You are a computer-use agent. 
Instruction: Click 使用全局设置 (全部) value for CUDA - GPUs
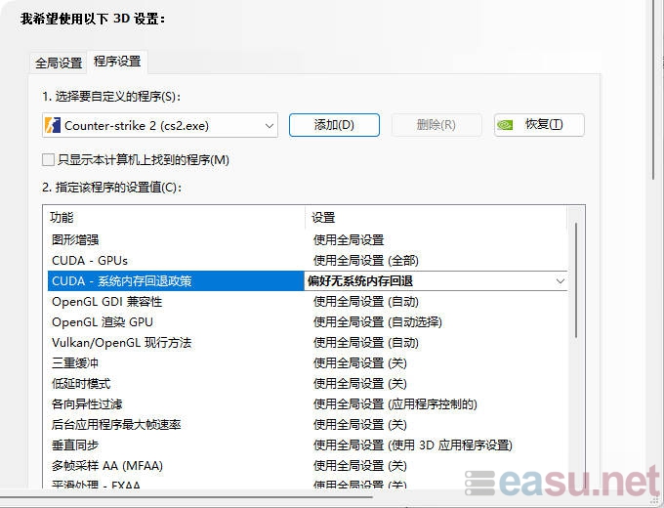click(366, 260)
